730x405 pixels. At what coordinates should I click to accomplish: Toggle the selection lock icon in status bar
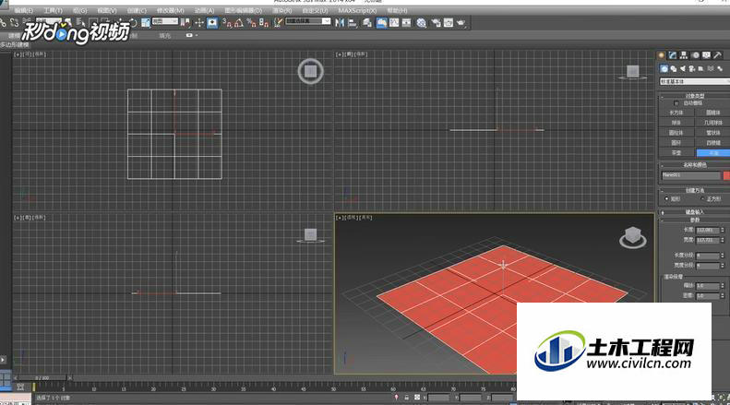click(x=406, y=398)
